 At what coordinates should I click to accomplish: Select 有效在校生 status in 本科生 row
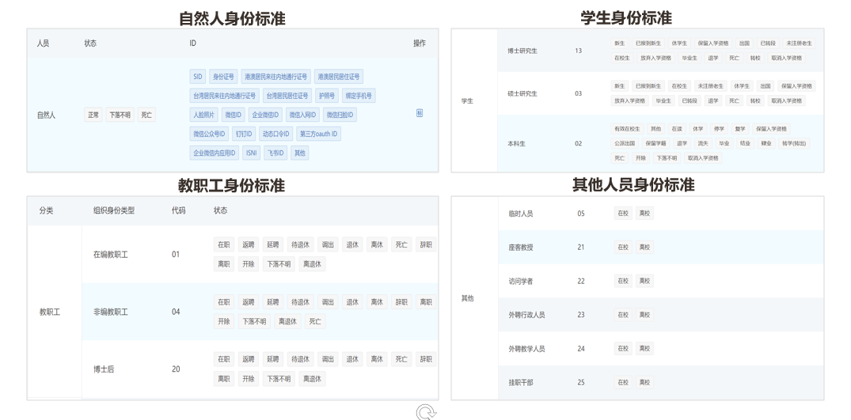tap(625, 128)
